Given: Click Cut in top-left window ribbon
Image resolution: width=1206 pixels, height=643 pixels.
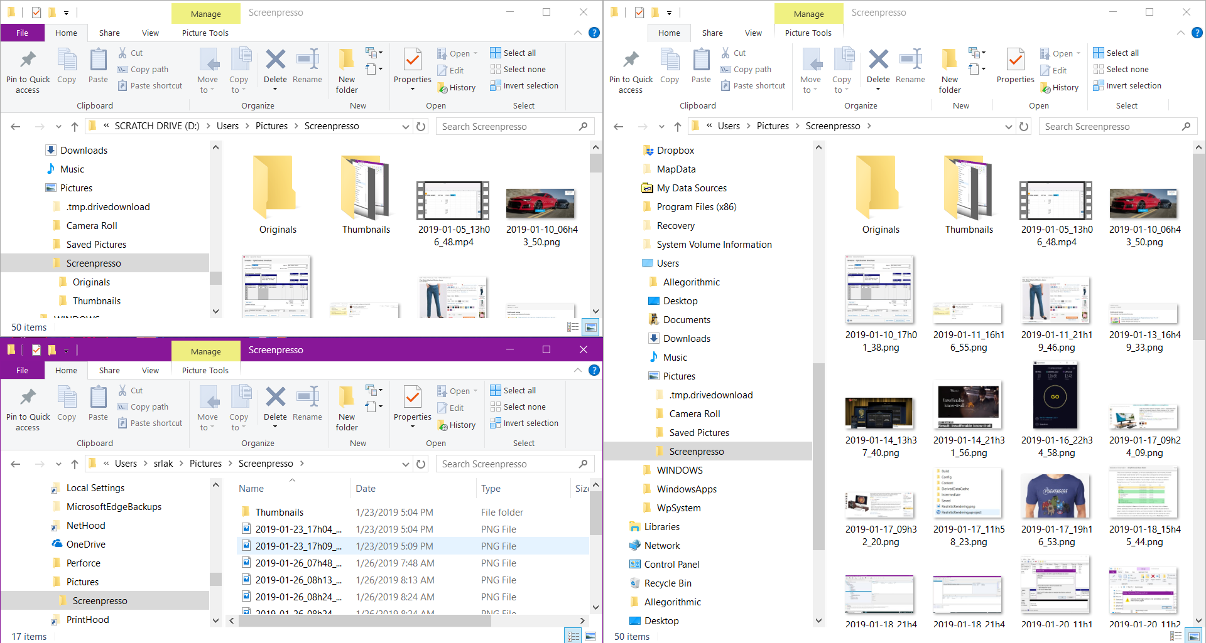Looking at the screenshot, I should [x=131, y=53].
